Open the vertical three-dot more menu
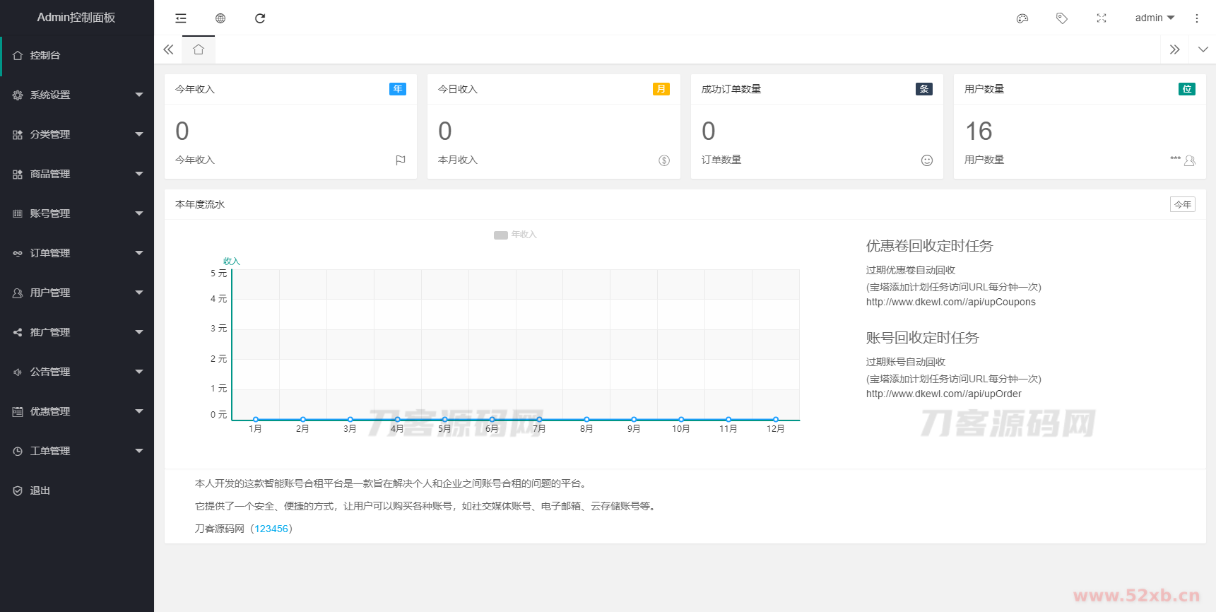 (1196, 18)
